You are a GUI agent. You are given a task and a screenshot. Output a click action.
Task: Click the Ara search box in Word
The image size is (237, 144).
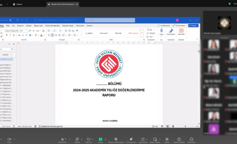click(110, 20)
